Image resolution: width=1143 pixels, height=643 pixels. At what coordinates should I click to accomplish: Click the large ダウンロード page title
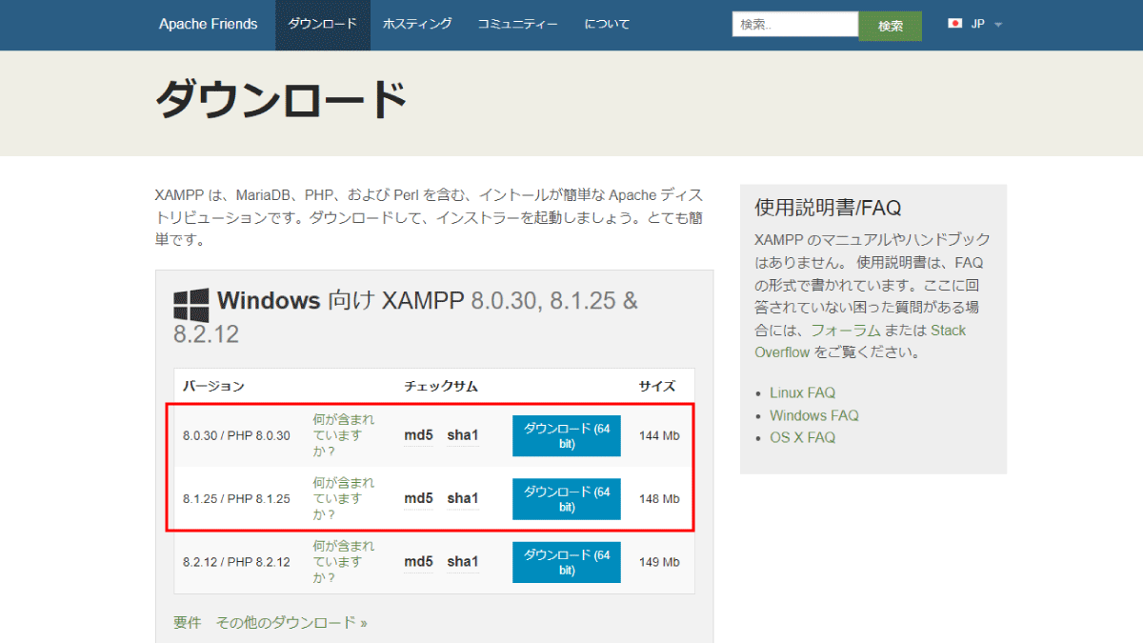282,99
